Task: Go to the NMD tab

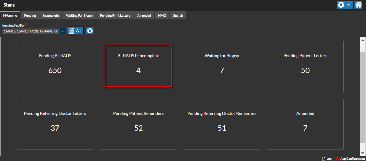Action: tap(162, 16)
